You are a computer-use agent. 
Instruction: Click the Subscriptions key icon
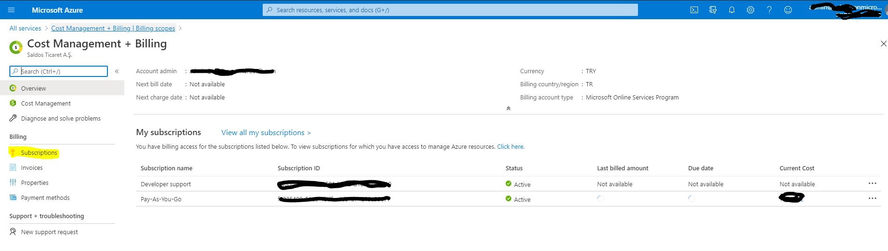pos(13,152)
